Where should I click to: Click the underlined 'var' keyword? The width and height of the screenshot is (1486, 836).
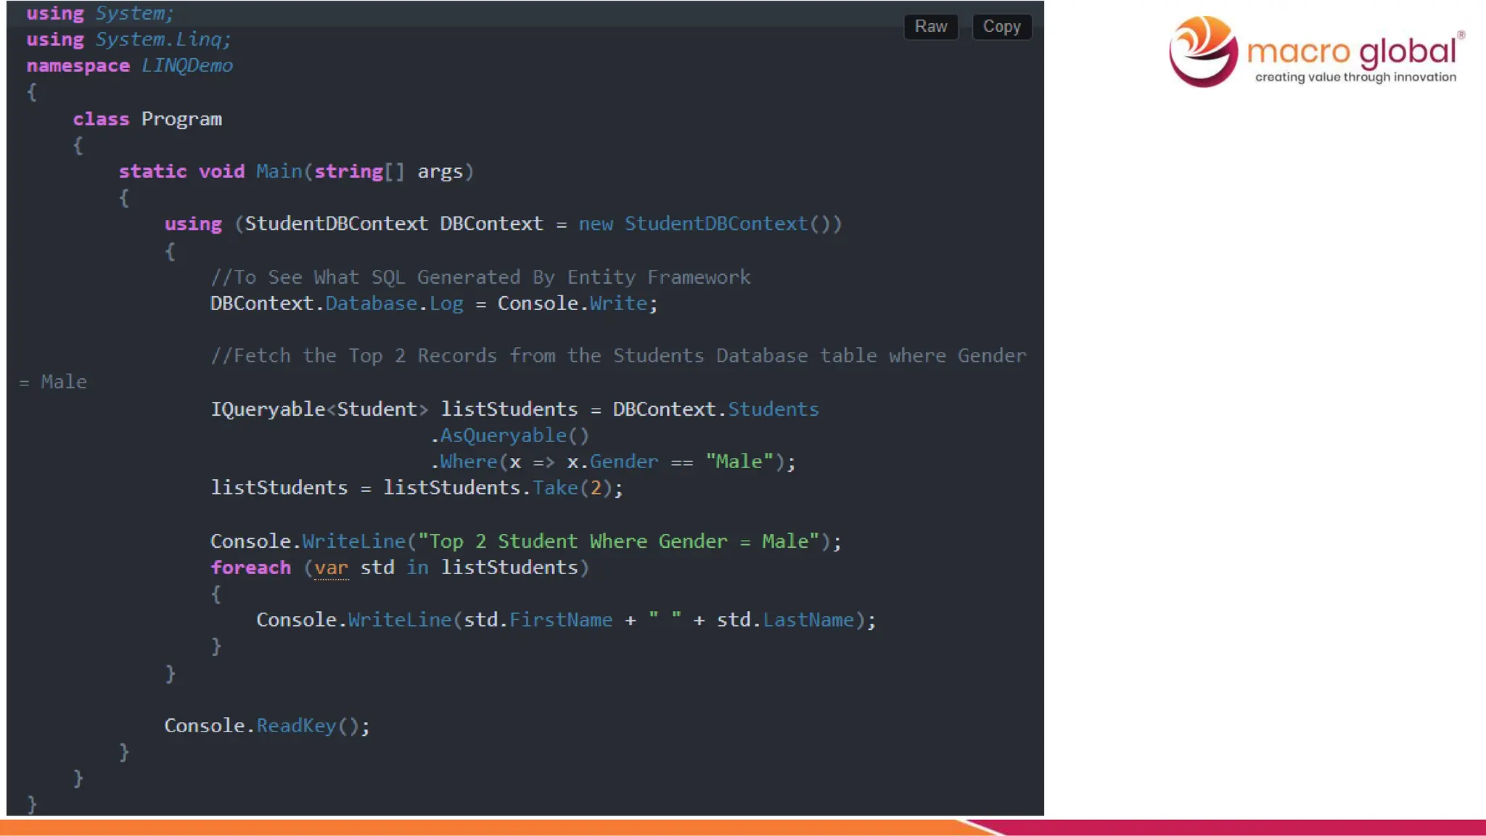pyautogui.click(x=331, y=567)
